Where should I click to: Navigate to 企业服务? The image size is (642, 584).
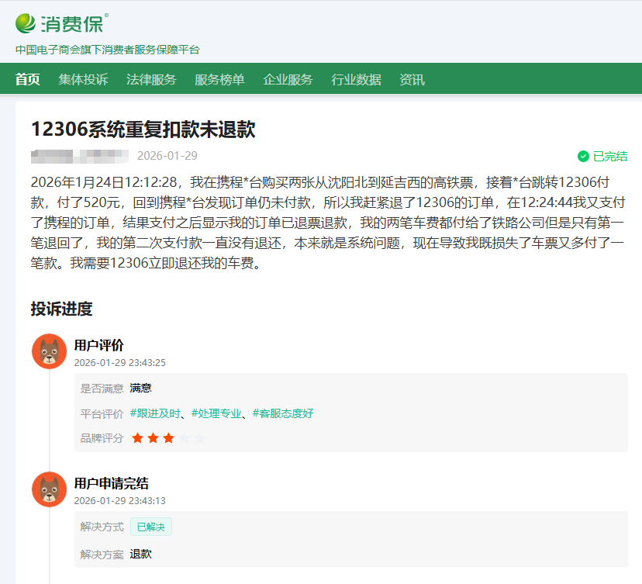(x=288, y=79)
